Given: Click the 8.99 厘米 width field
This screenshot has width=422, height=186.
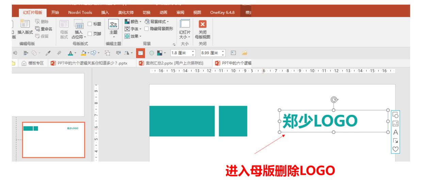Looking at the screenshot, I should coord(211,53).
